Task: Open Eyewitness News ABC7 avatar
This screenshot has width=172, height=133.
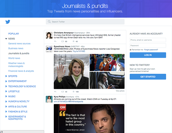Action: click(49, 49)
